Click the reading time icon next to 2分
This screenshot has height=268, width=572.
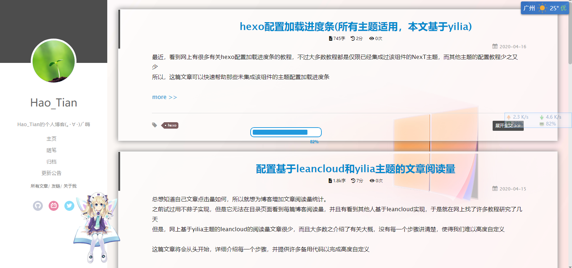pos(353,39)
